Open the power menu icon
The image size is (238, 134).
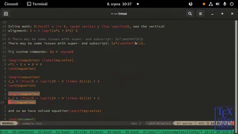[x=232, y=4]
